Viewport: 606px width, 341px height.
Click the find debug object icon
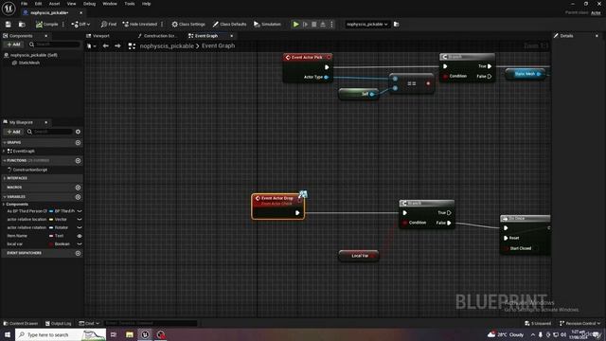[x=396, y=25]
